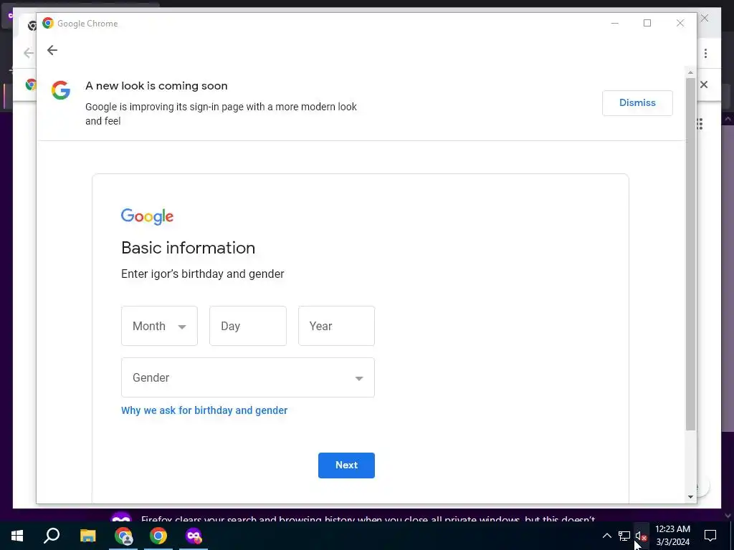Click the Google G logo in the banner
Screen dimensions: 734x550
point(61,90)
